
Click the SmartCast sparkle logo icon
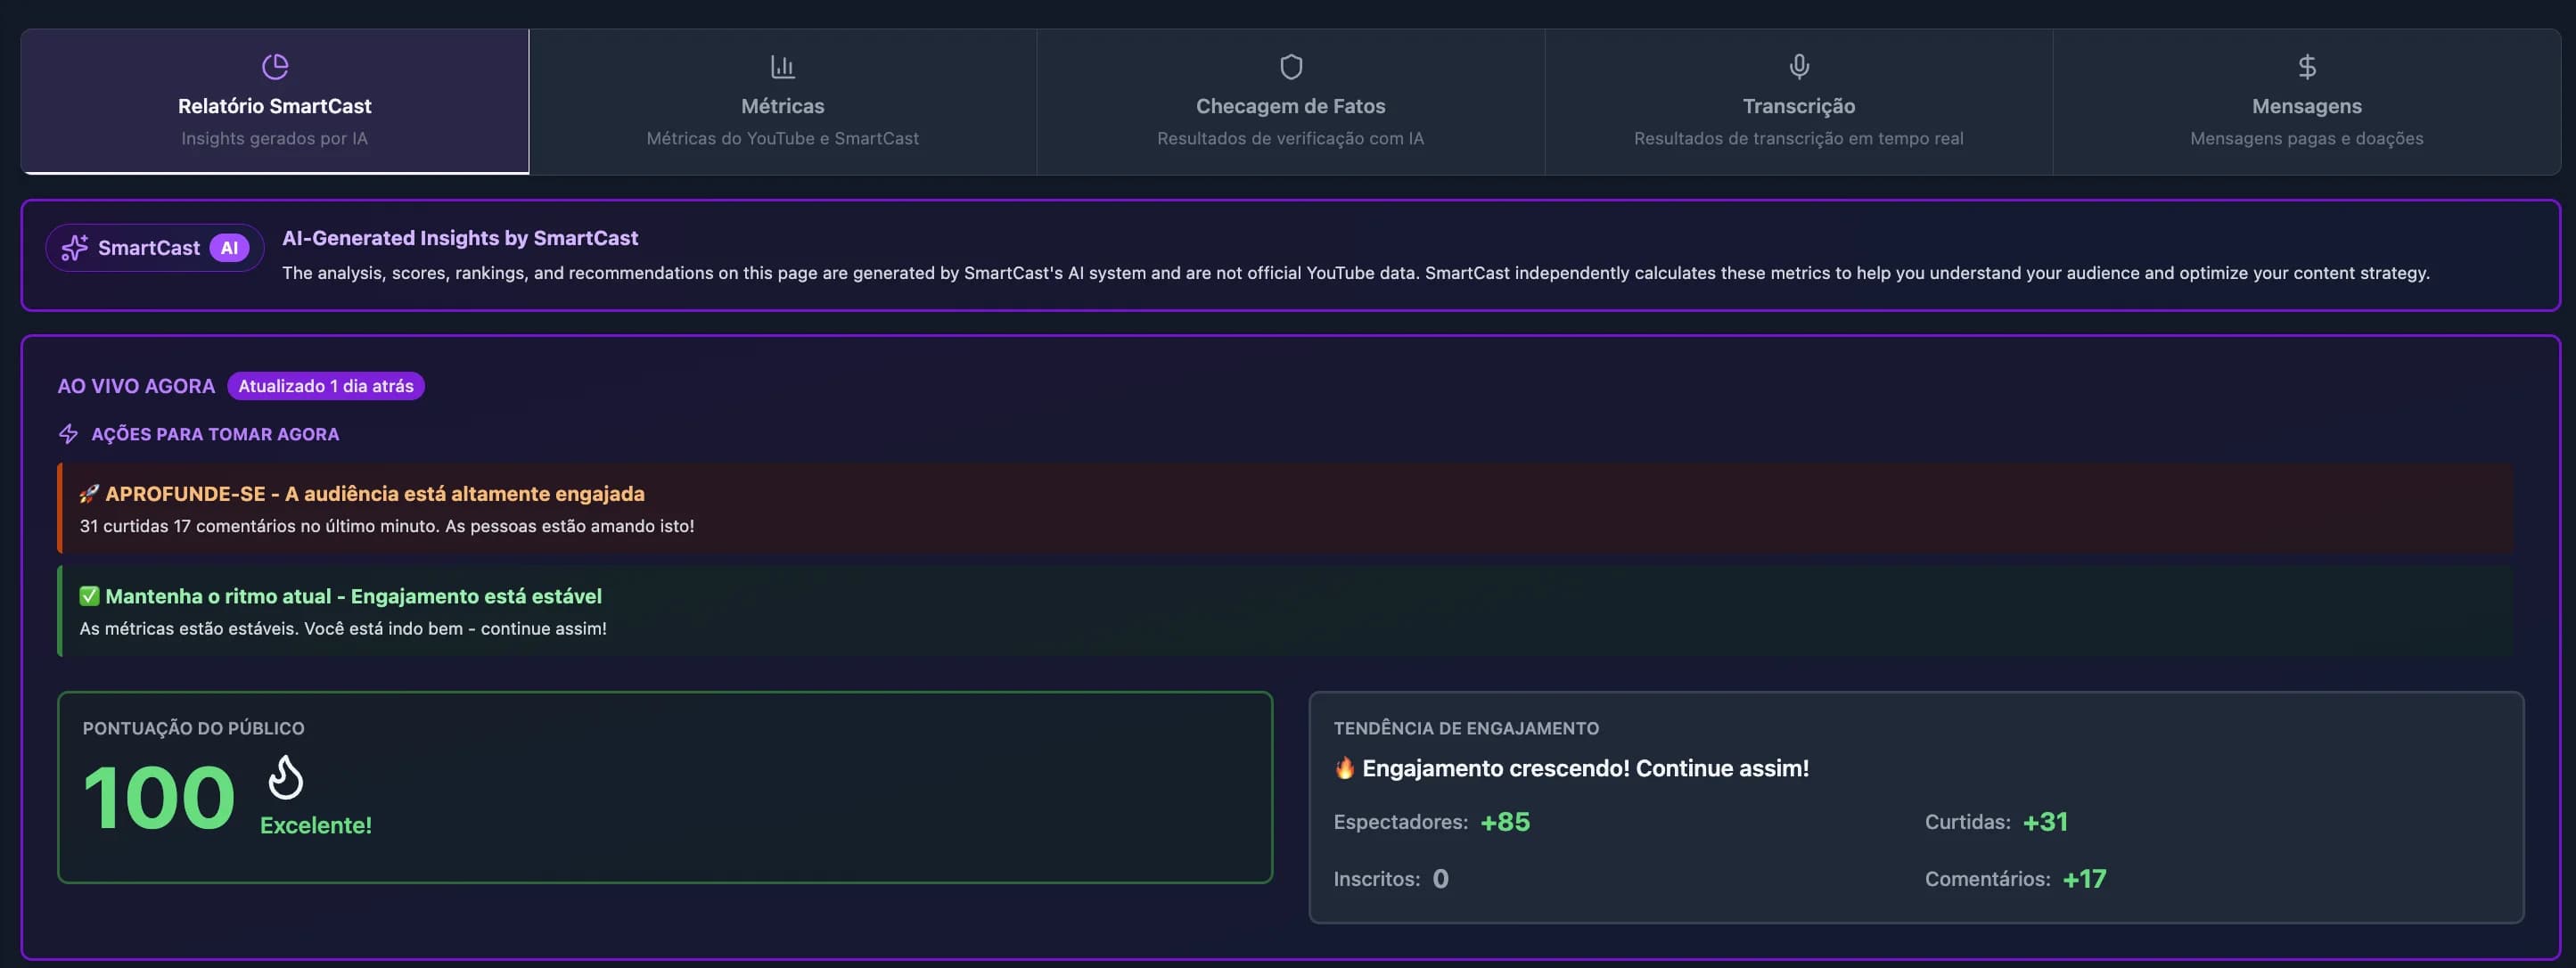click(76, 247)
